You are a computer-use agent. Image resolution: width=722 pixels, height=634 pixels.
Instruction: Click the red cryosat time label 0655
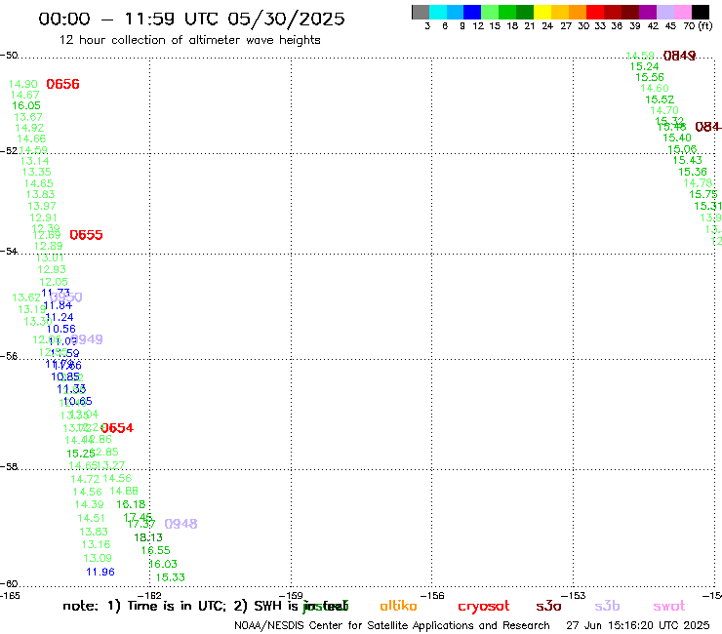86,235
